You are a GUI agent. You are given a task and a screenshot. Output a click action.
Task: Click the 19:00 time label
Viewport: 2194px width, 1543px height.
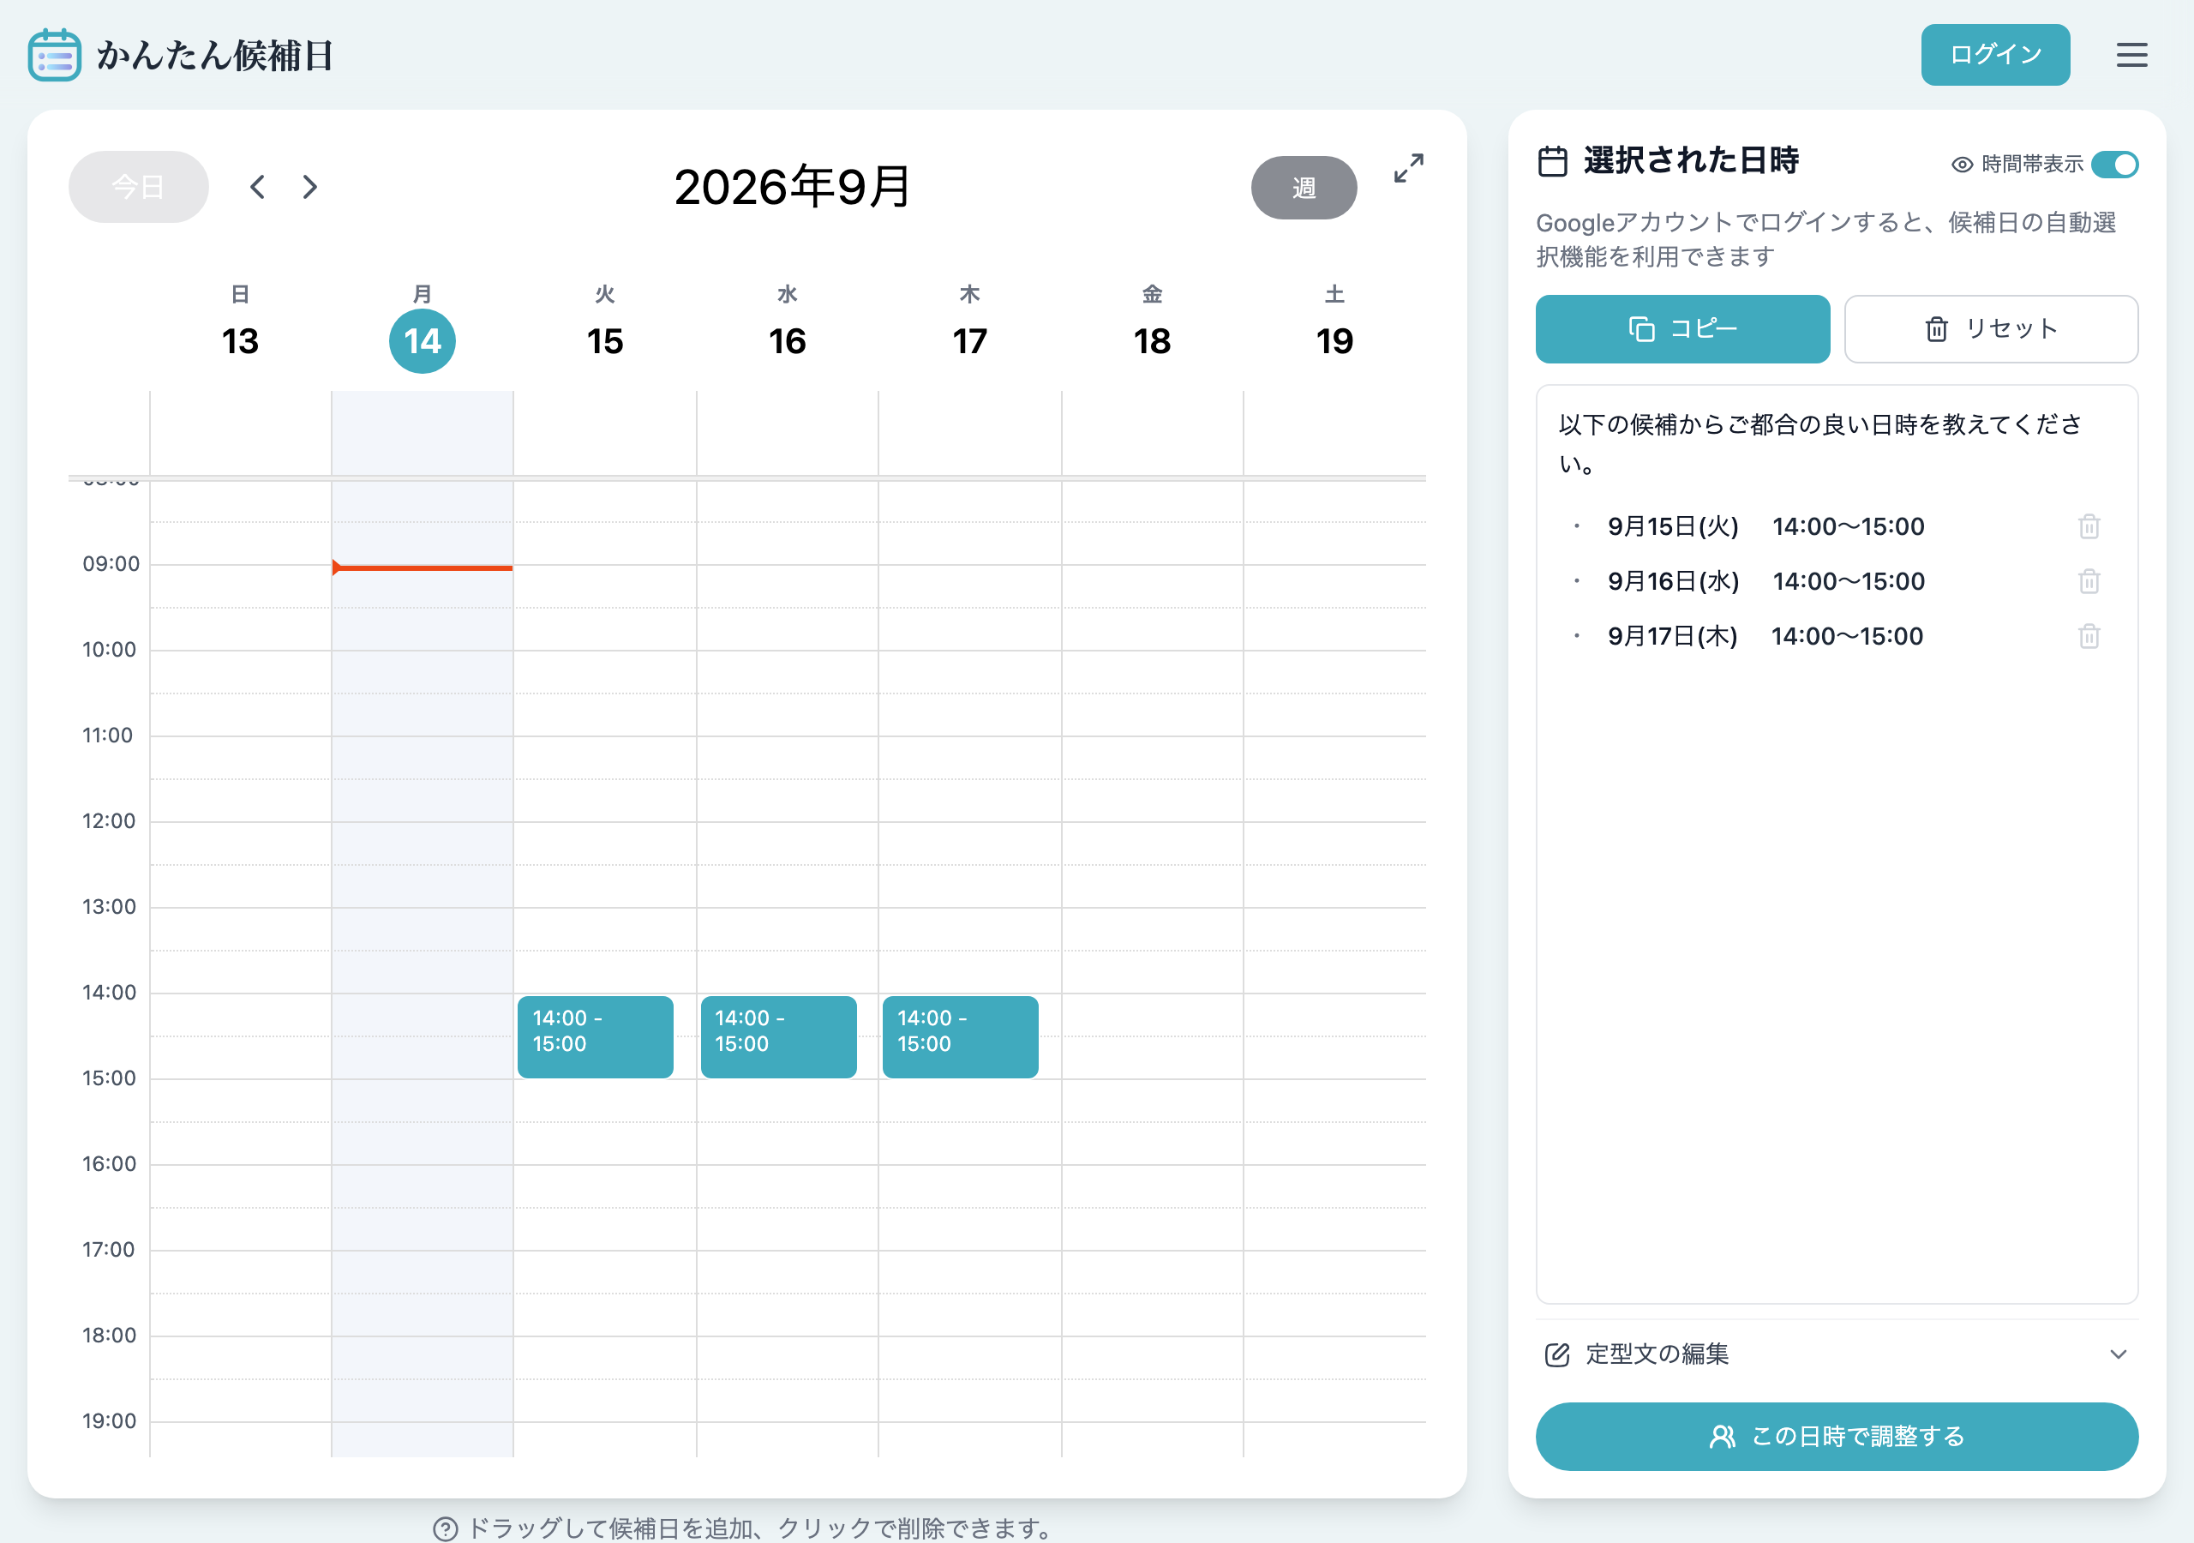109,1421
